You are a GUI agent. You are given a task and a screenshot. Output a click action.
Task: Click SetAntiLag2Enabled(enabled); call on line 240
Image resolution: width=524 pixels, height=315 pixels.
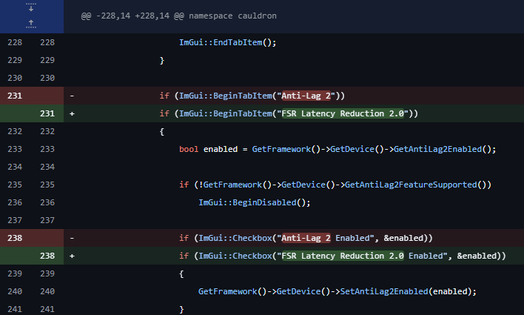point(408,291)
